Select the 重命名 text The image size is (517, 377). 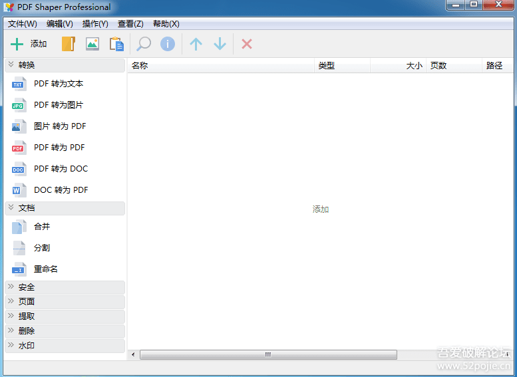click(x=46, y=269)
